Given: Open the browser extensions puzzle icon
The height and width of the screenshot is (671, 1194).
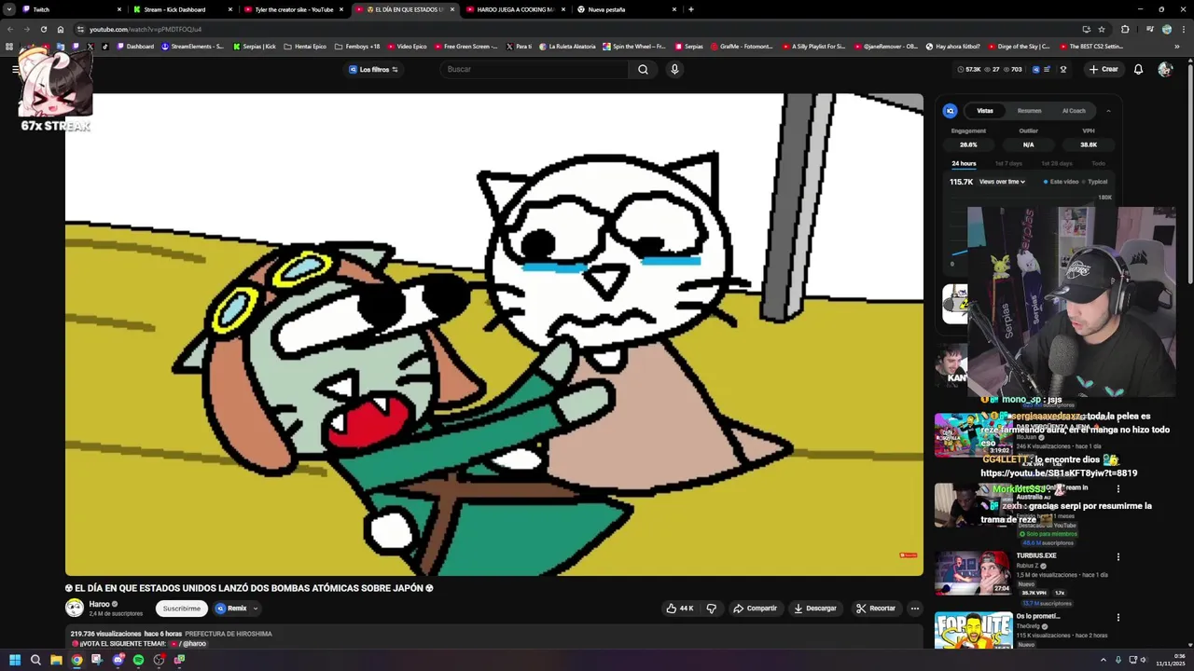Looking at the screenshot, I should pos(1124,29).
